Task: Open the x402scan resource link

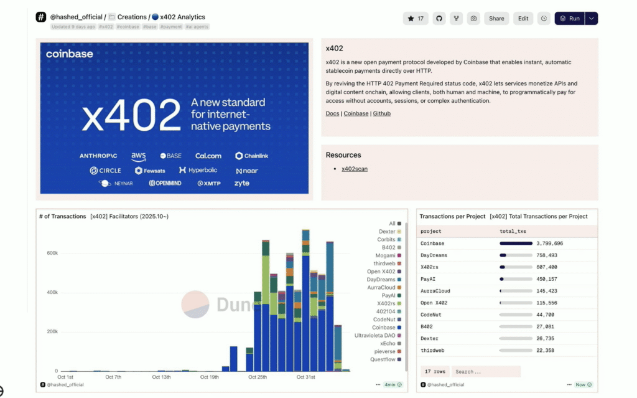Action: pyautogui.click(x=354, y=169)
